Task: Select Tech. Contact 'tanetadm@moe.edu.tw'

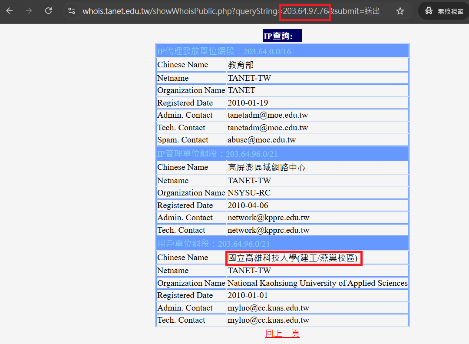Action: [x=317, y=128]
